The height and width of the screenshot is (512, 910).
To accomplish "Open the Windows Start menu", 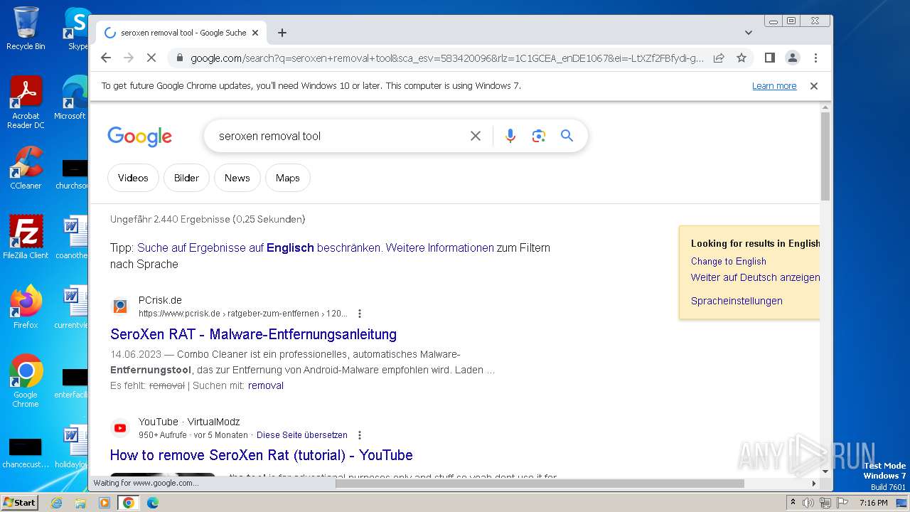I will coord(19,502).
